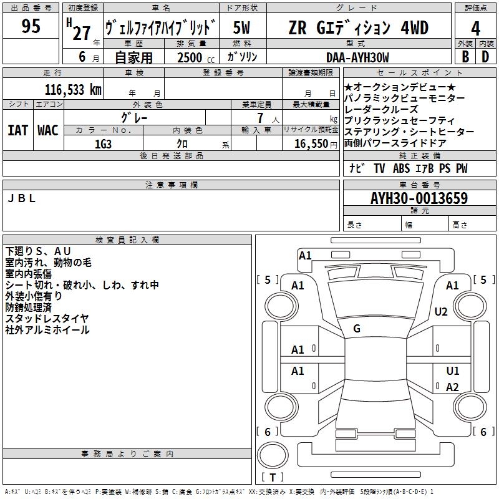Select the mileage 116,533 km
Image resolution: width=499 pixels, height=499 pixels.
73,90
